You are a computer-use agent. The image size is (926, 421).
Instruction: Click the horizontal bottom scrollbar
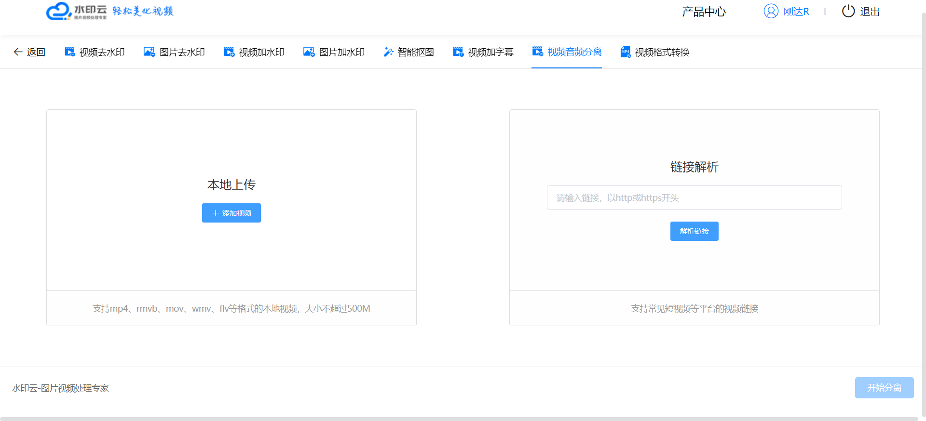[x=459, y=419]
